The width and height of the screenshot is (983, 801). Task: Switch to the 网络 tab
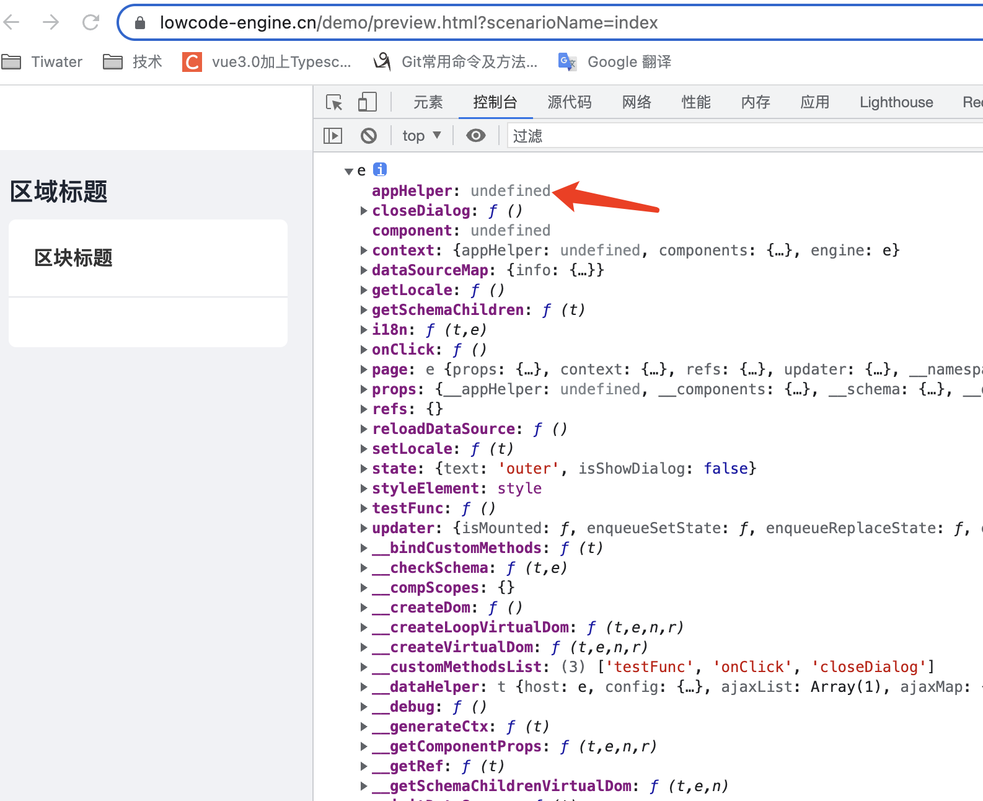pos(637,102)
